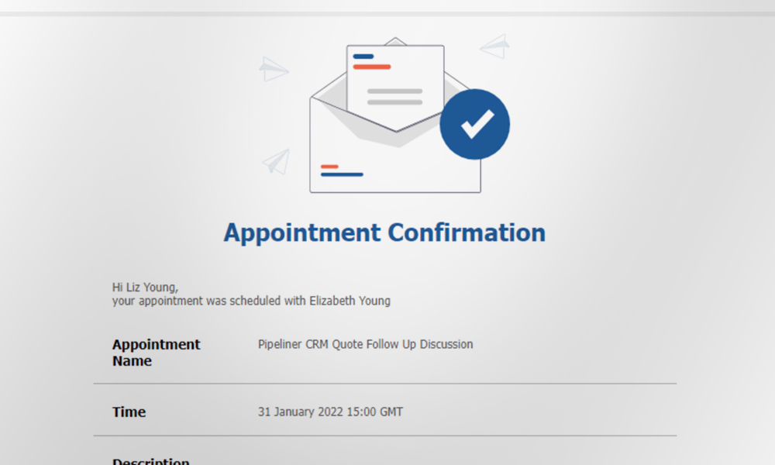
Task: Click the Appointment Confirmation heading
Action: [x=384, y=232]
